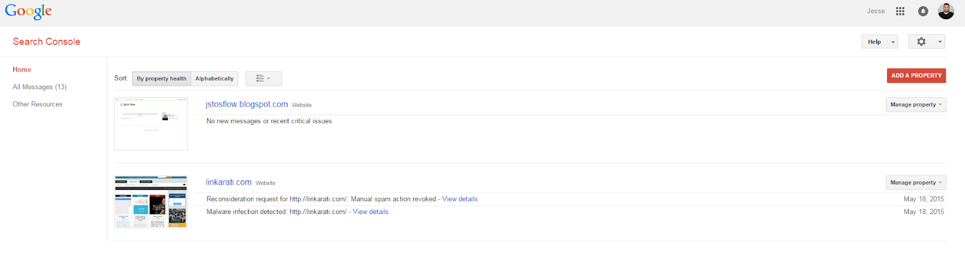View details of malware infection message

370,212
